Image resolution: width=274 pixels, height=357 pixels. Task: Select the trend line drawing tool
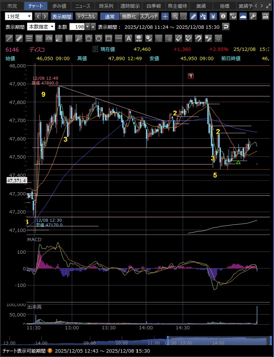point(10,38)
